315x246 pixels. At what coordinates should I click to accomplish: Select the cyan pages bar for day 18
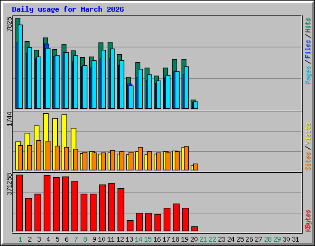(x=177, y=90)
